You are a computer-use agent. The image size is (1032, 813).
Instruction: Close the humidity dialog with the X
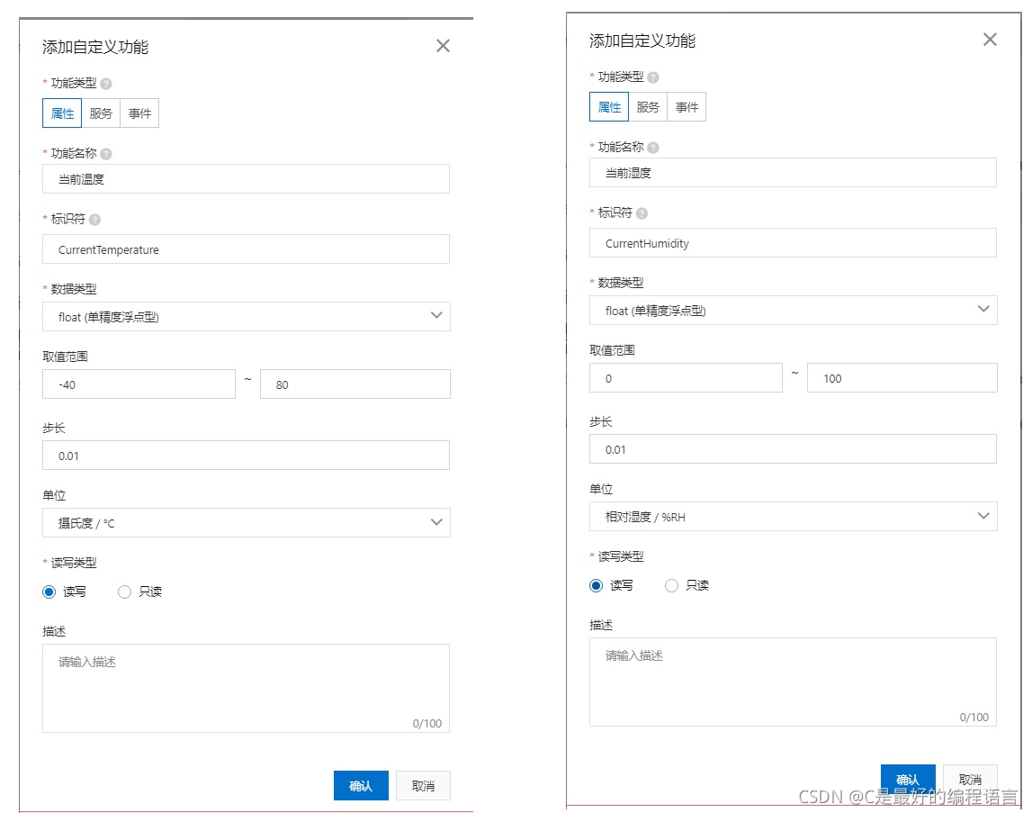990,40
